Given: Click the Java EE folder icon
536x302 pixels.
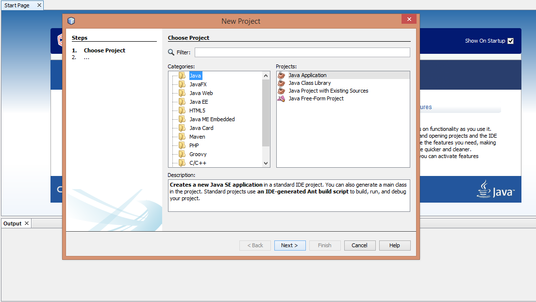Looking at the screenshot, I should (x=182, y=102).
